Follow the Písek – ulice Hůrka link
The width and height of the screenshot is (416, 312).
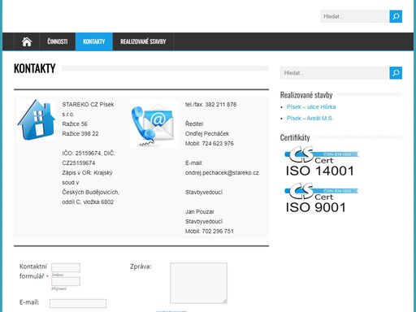(x=311, y=107)
